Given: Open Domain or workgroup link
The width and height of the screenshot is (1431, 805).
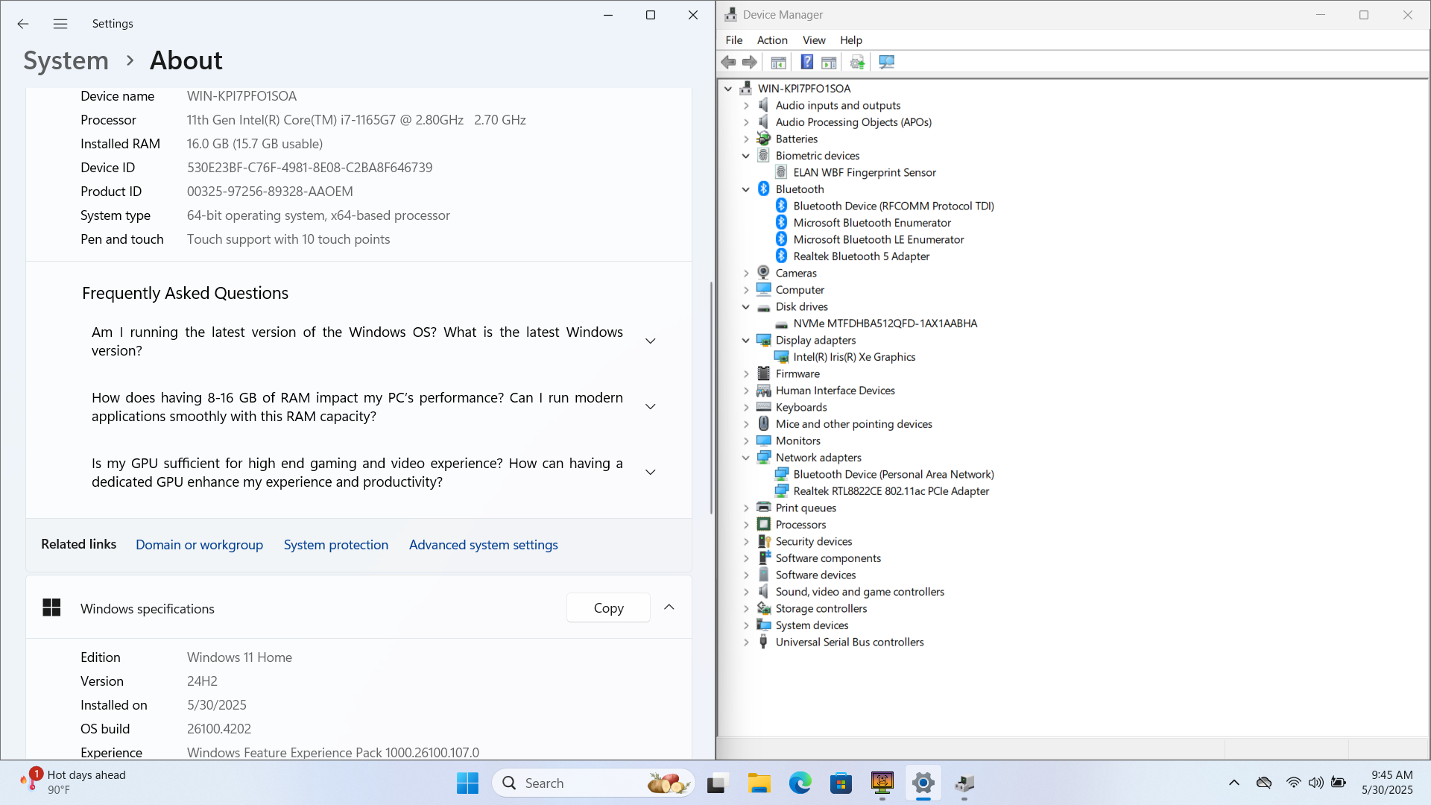Looking at the screenshot, I should [199, 545].
